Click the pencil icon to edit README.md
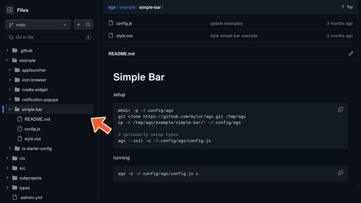The width and height of the screenshot is (361, 203). (351, 54)
